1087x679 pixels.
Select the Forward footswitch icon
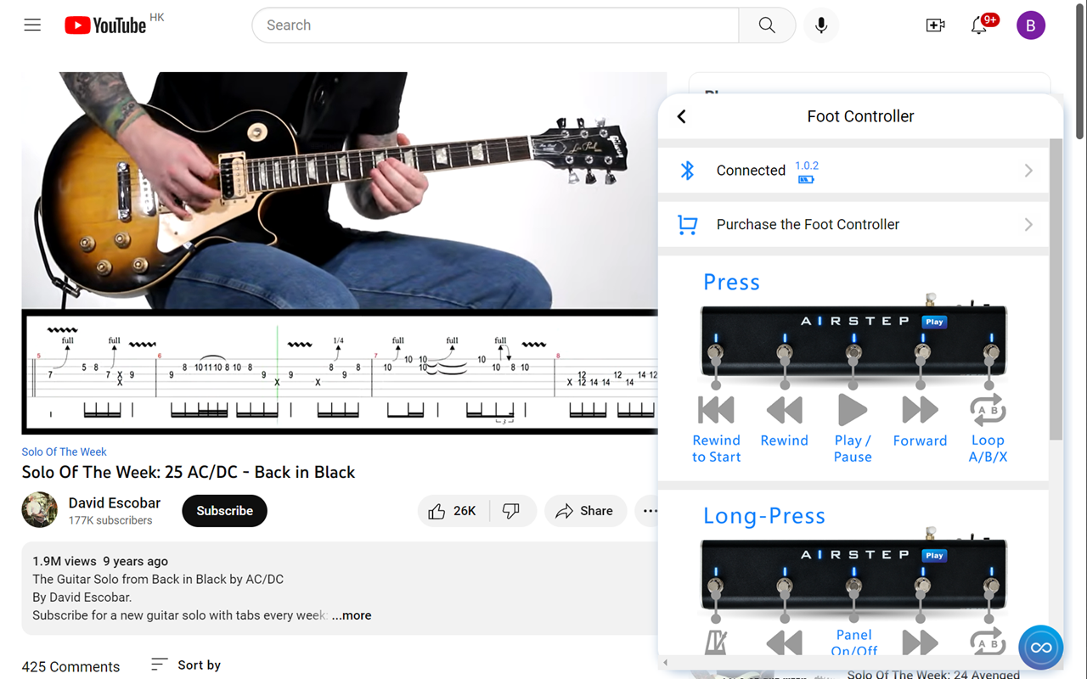point(920,409)
